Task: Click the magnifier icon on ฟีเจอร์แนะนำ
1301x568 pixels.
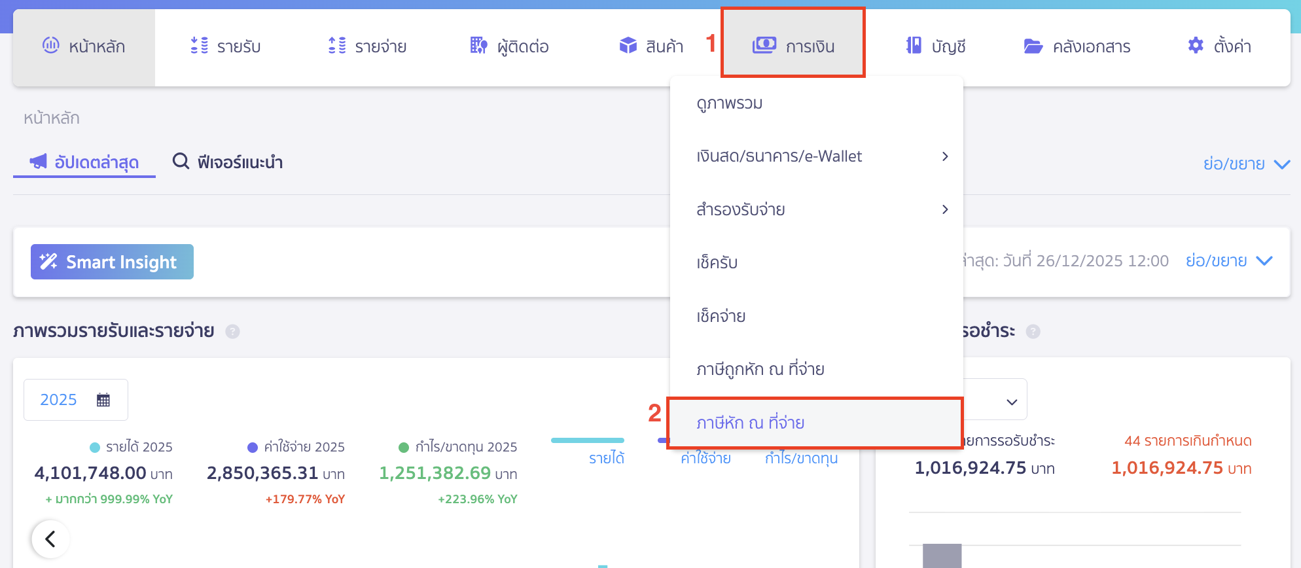Action: click(181, 161)
